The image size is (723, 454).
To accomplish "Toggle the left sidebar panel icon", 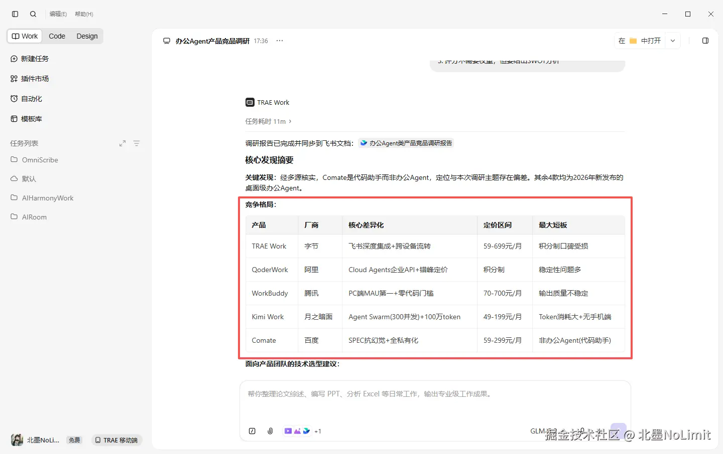I will point(15,14).
